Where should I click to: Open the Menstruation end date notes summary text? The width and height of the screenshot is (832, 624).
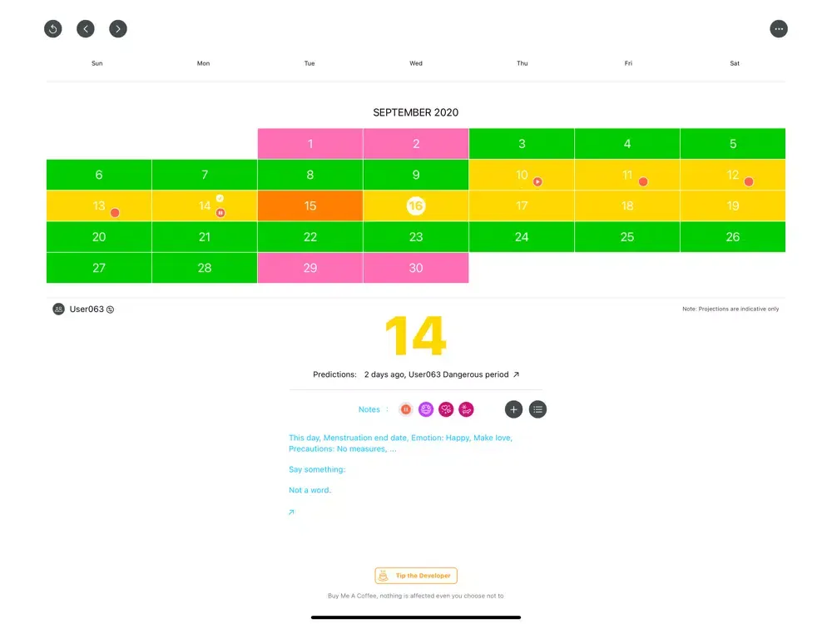[x=401, y=443]
